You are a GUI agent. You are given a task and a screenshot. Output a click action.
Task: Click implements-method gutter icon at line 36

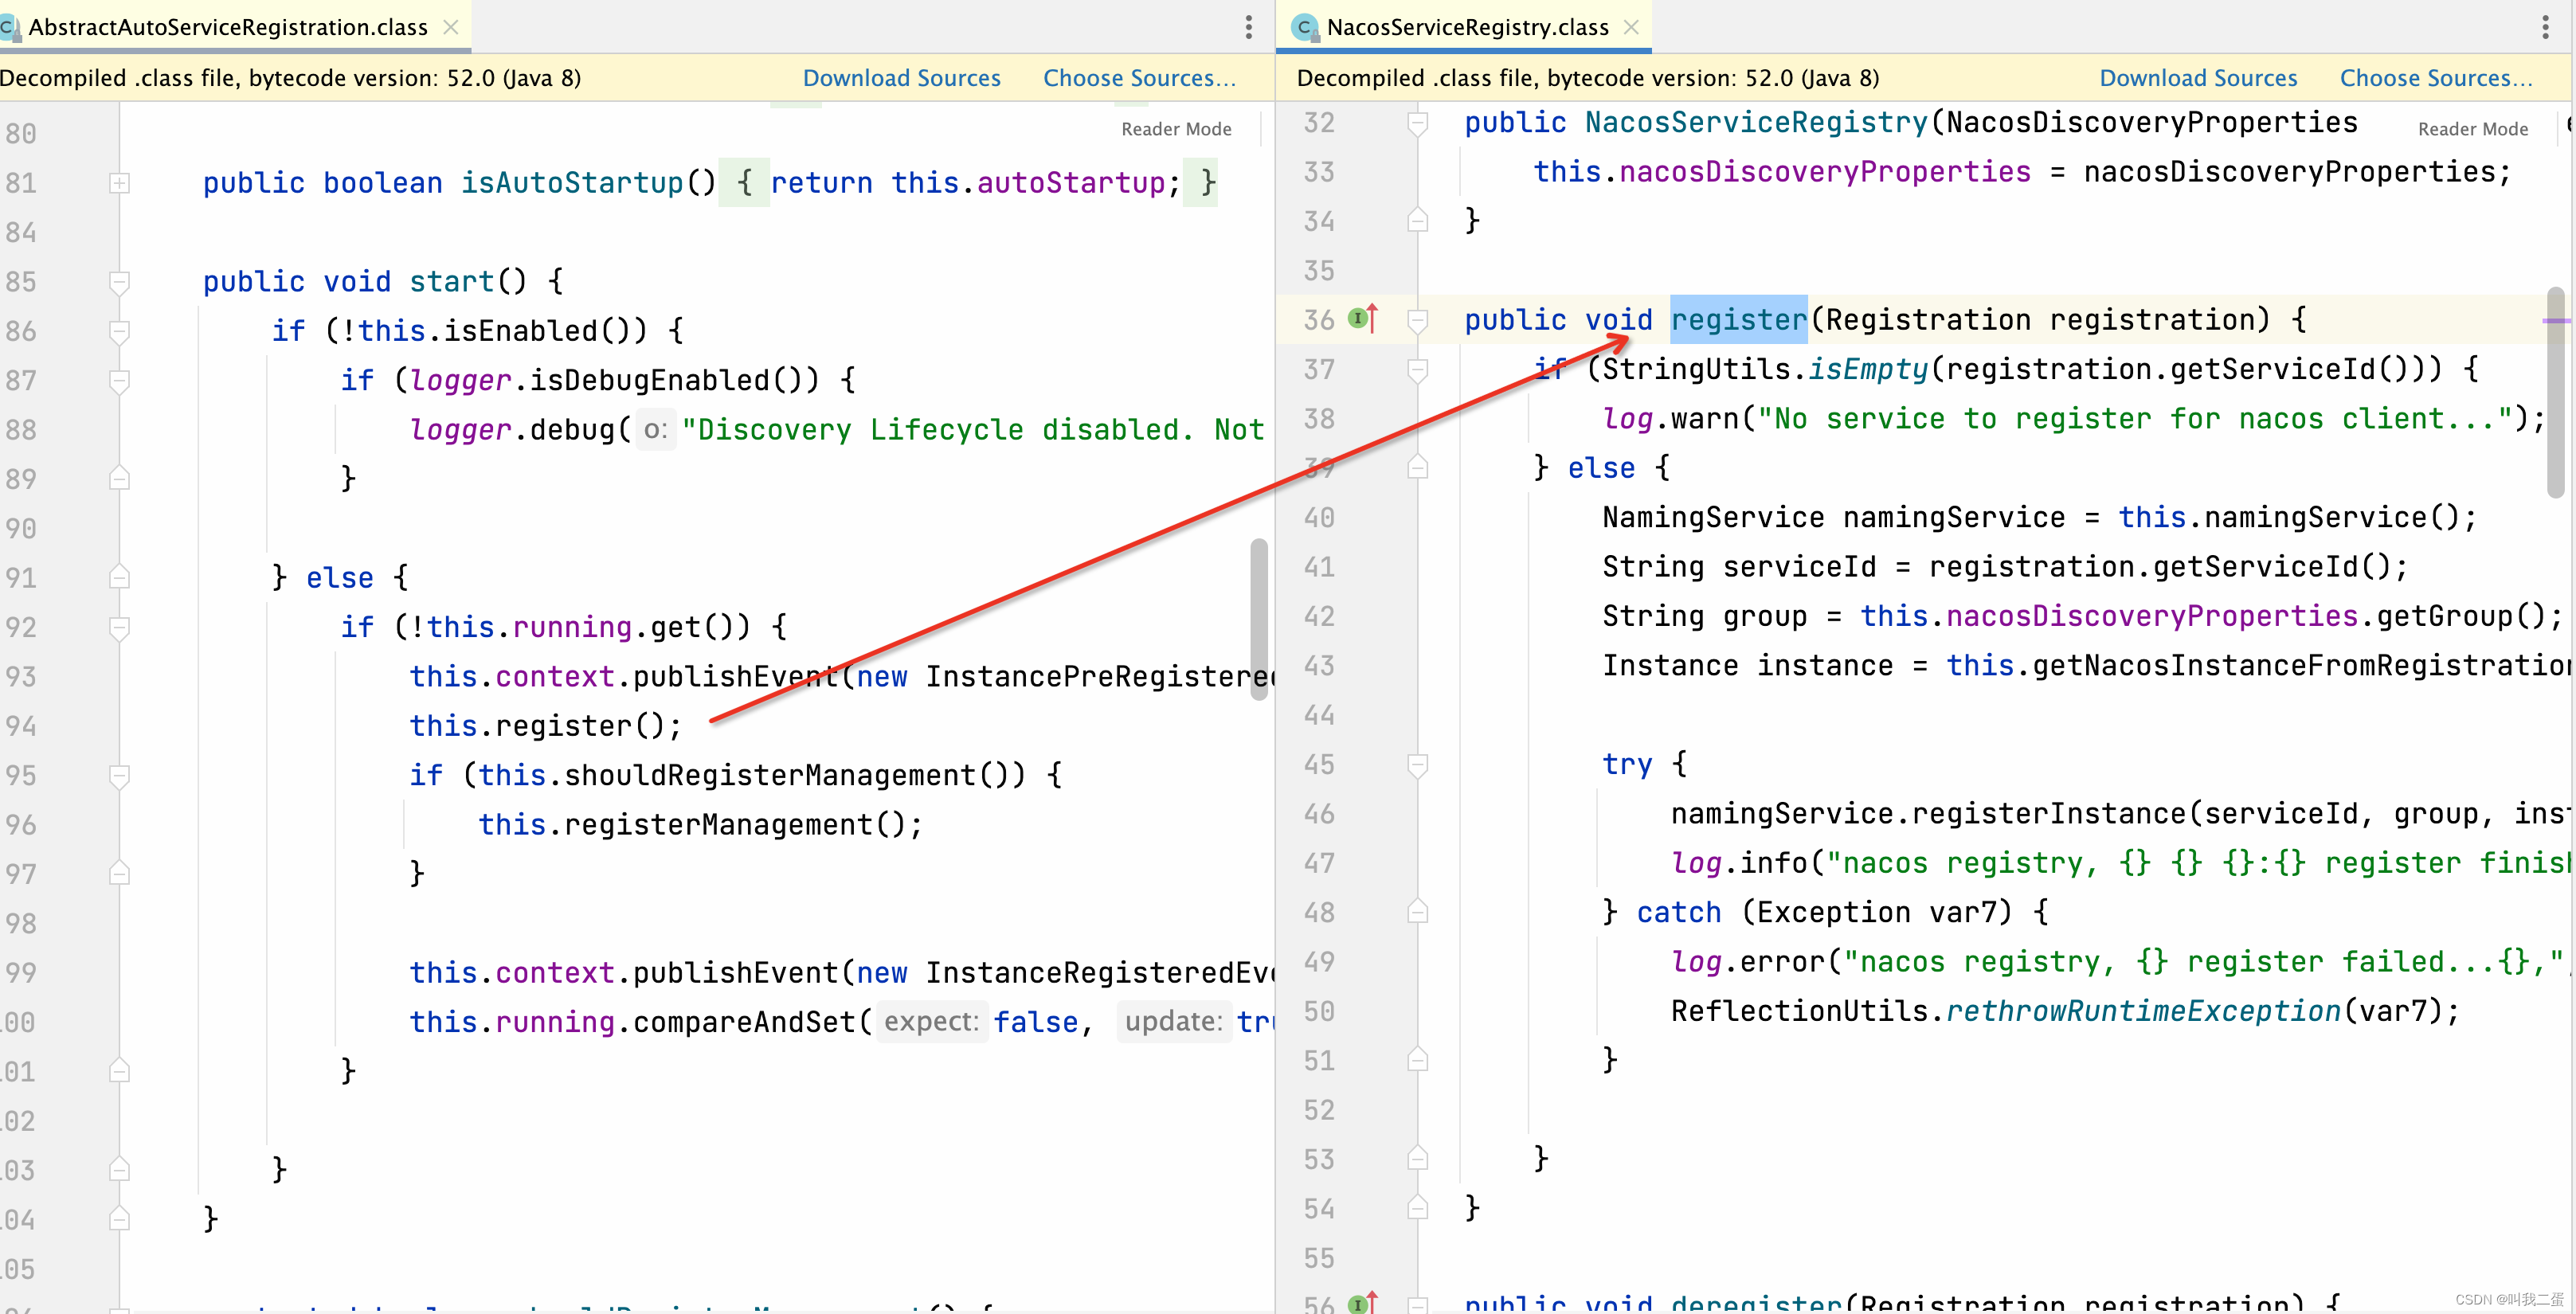(x=1363, y=318)
